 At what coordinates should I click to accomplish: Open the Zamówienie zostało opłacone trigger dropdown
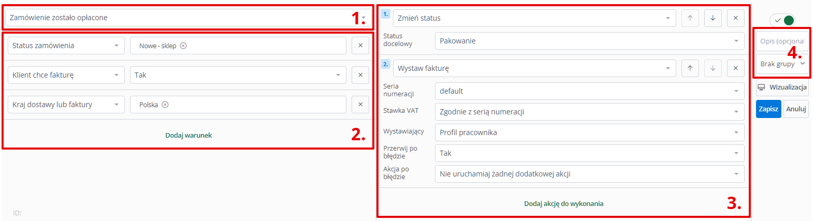point(188,18)
